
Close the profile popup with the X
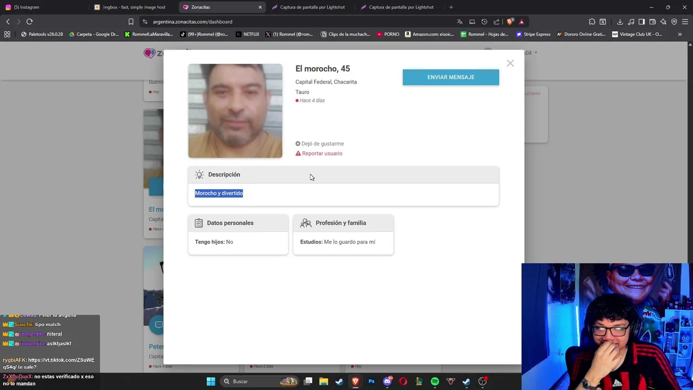[x=510, y=63]
